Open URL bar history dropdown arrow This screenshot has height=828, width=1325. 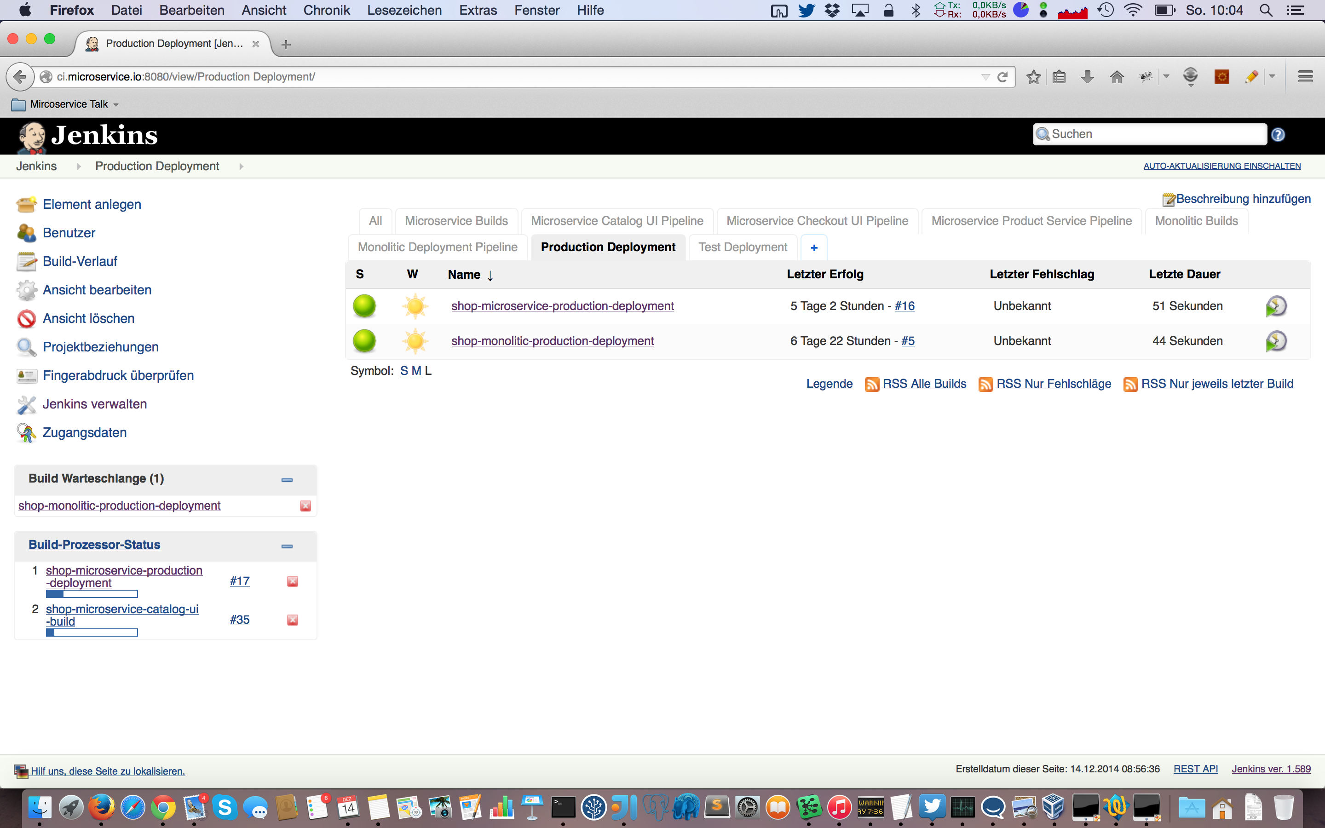click(985, 77)
